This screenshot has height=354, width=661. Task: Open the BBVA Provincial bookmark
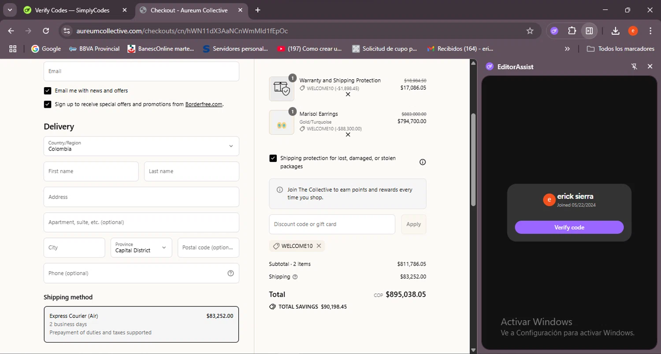click(94, 49)
